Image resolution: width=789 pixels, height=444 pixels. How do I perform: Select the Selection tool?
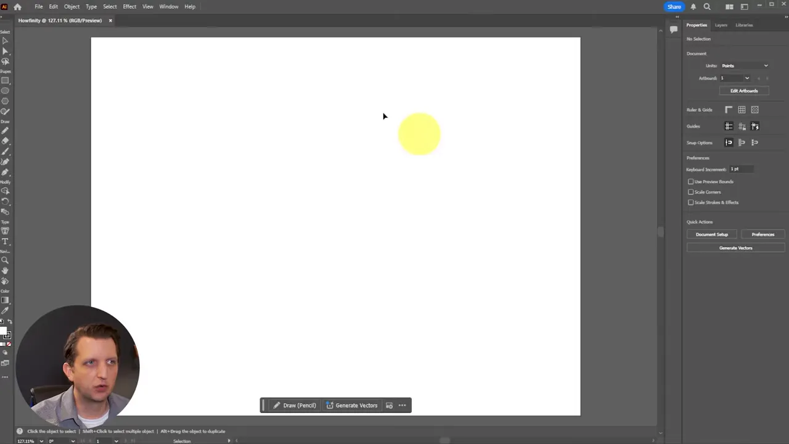pos(6,41)
